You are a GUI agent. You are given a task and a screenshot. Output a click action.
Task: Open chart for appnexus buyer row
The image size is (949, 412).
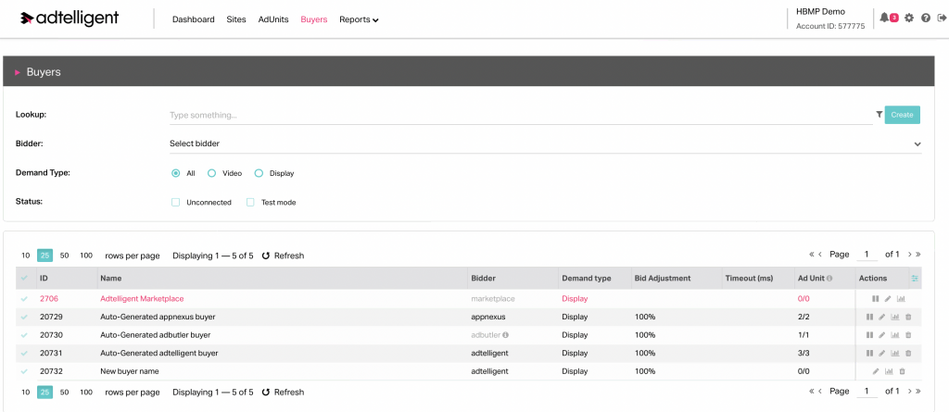click(x=895, y=317)
